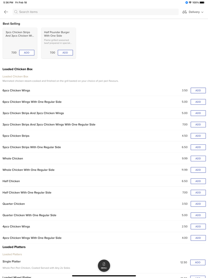The width and height of the screenshot is (208, 278).
Task: Tap the location services status icon
Action: point(187,3)
